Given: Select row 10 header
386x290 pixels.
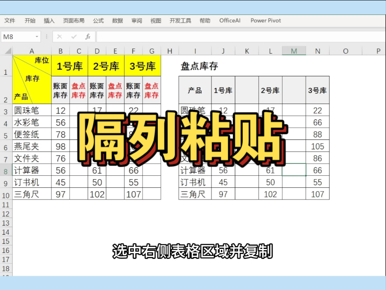Looking at the screenshot, I should (6, 194).
